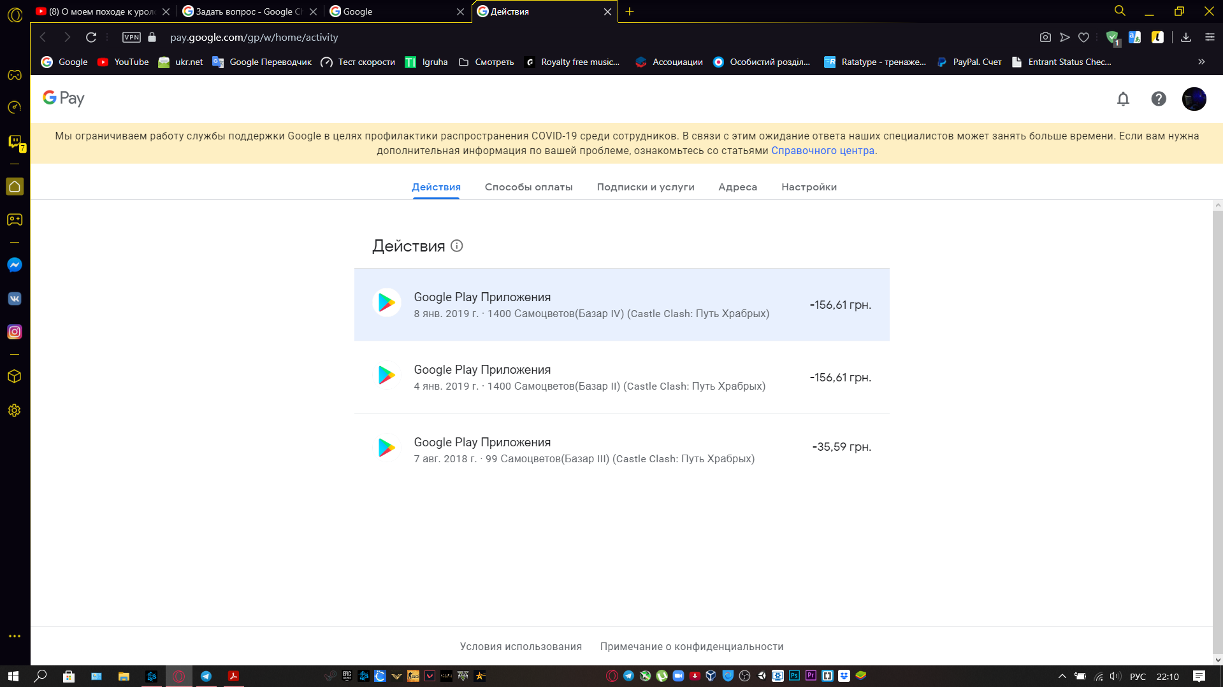
Task: Open Instagram in Opera sidebar
Action: pyautogui.click(x=15, y=332)
